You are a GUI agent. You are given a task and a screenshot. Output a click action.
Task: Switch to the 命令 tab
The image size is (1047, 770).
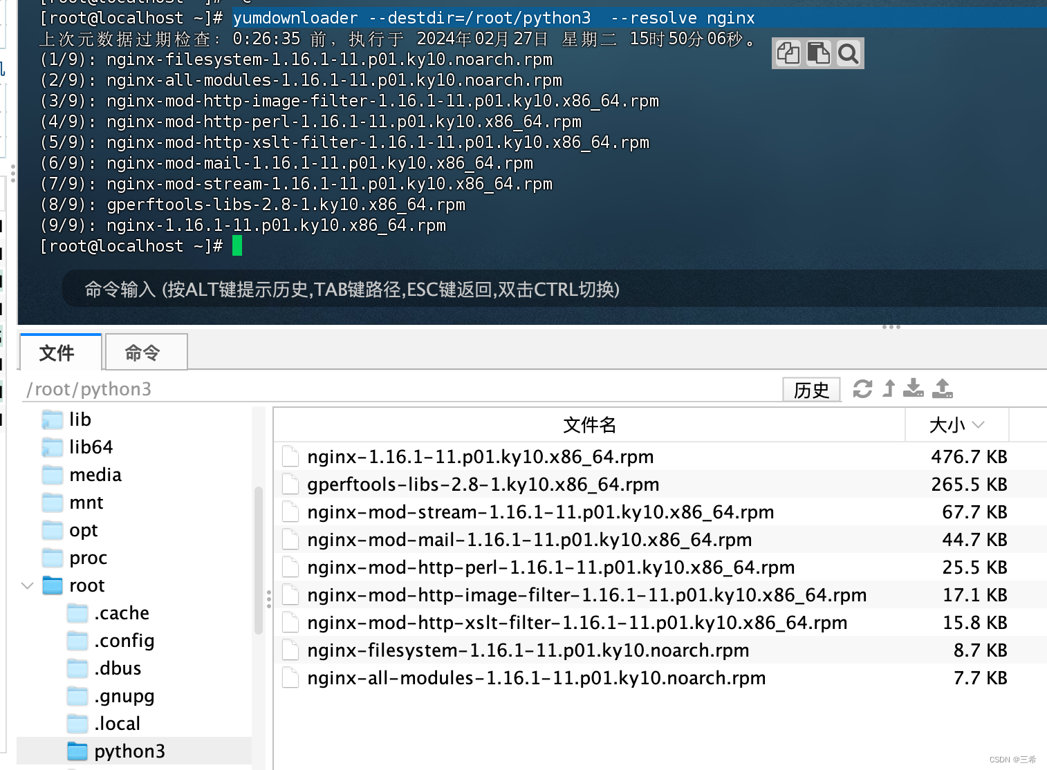145,352
